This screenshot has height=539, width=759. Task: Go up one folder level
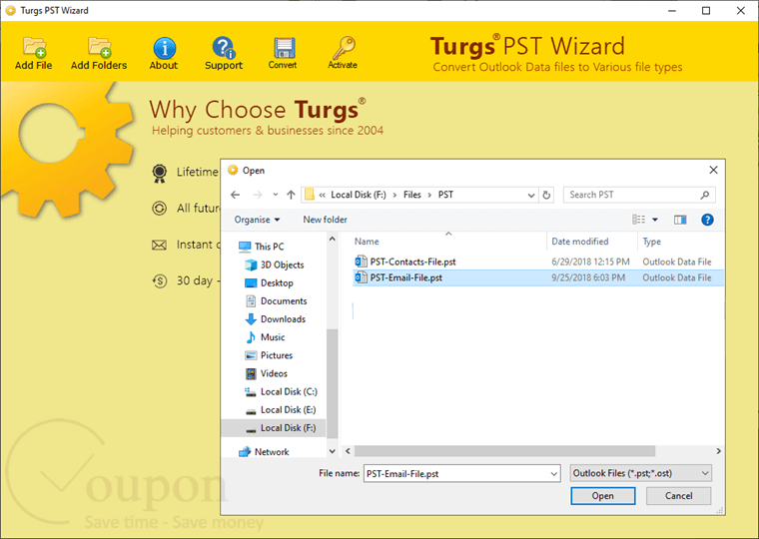point(291,195)
